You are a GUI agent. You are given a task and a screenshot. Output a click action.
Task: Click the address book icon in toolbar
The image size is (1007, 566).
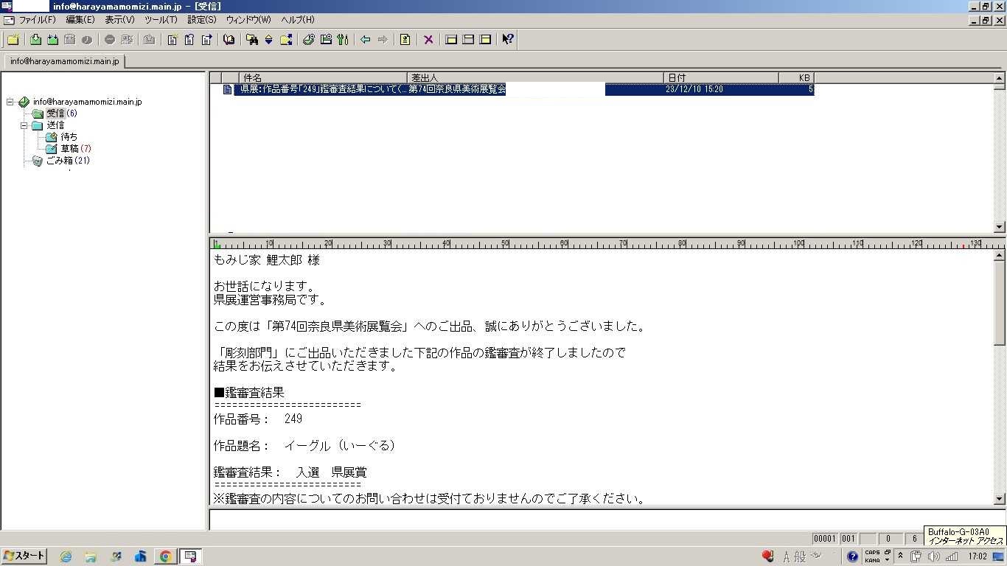(x=229, y=40)
